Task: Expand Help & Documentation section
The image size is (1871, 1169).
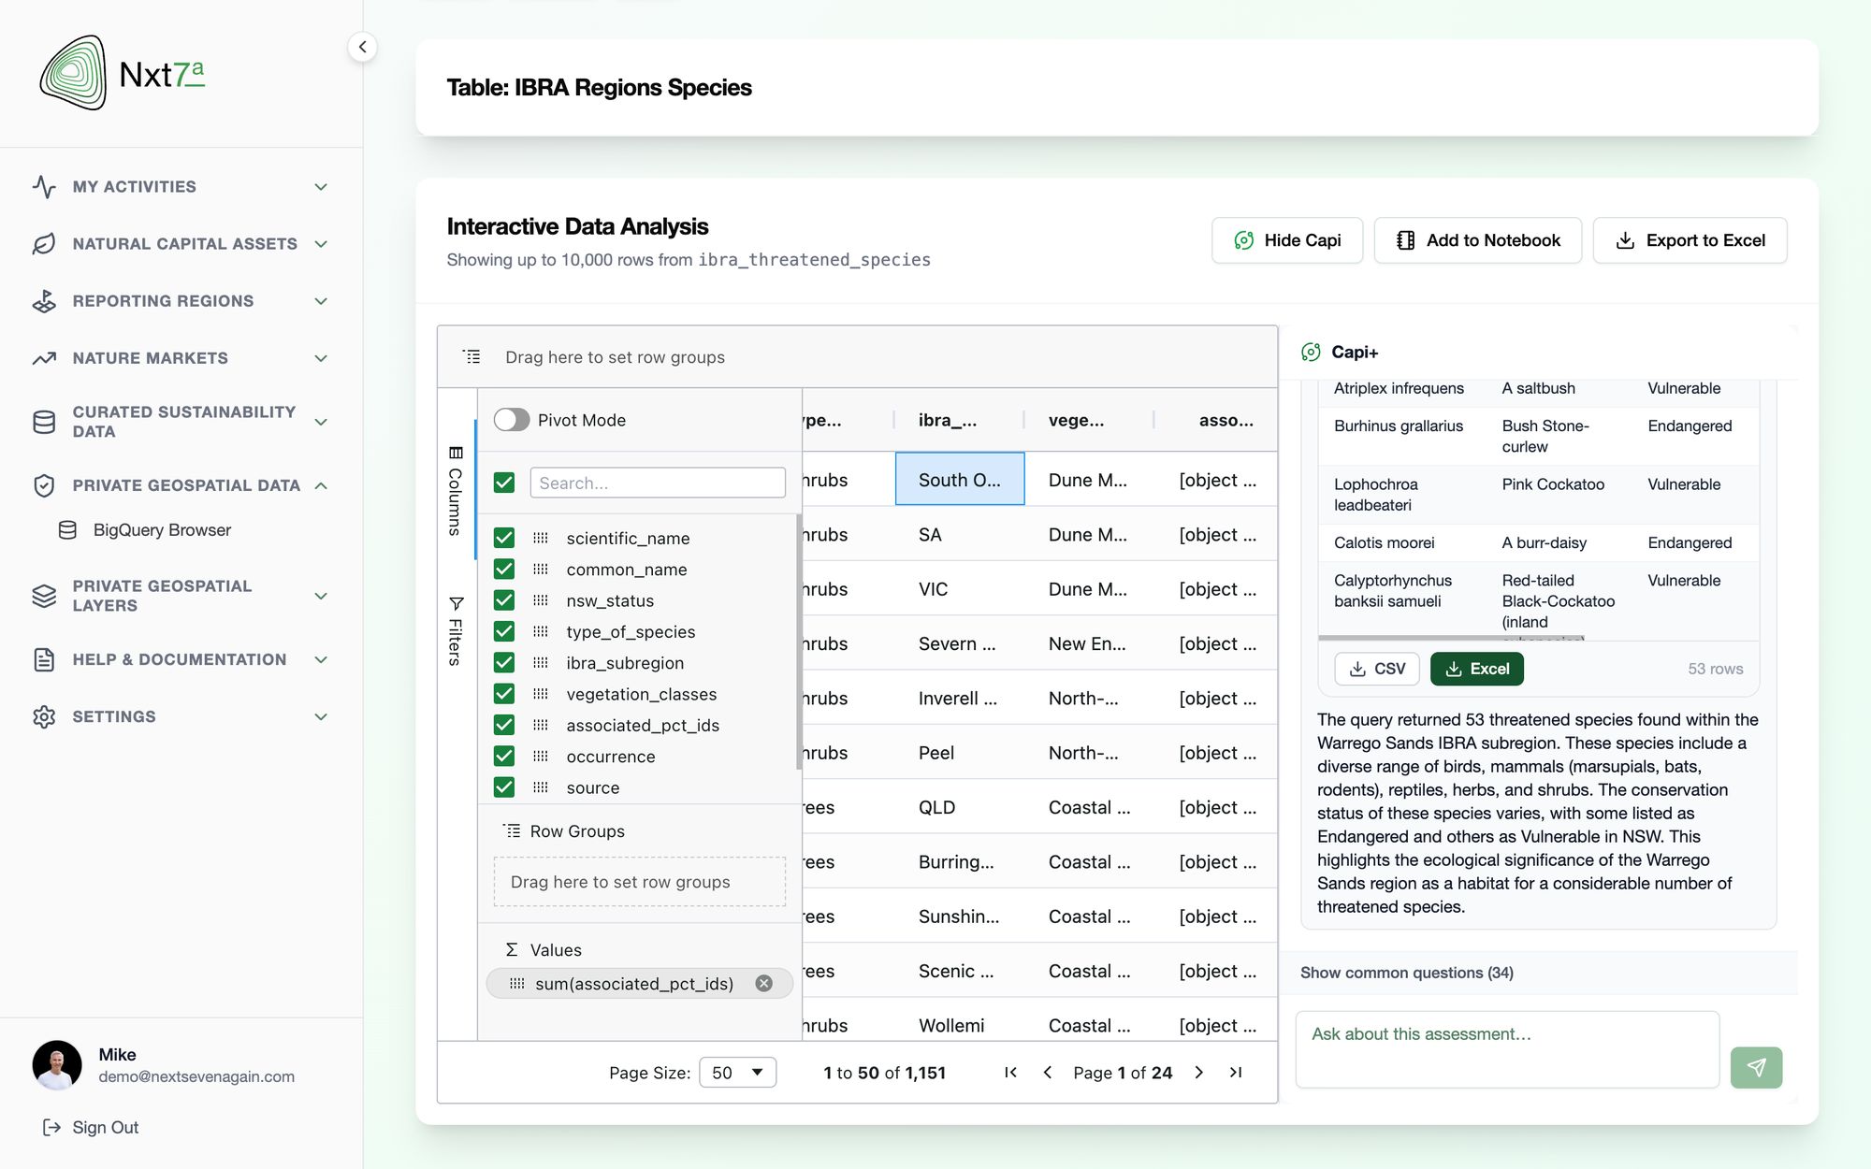Action: point(181,659)
